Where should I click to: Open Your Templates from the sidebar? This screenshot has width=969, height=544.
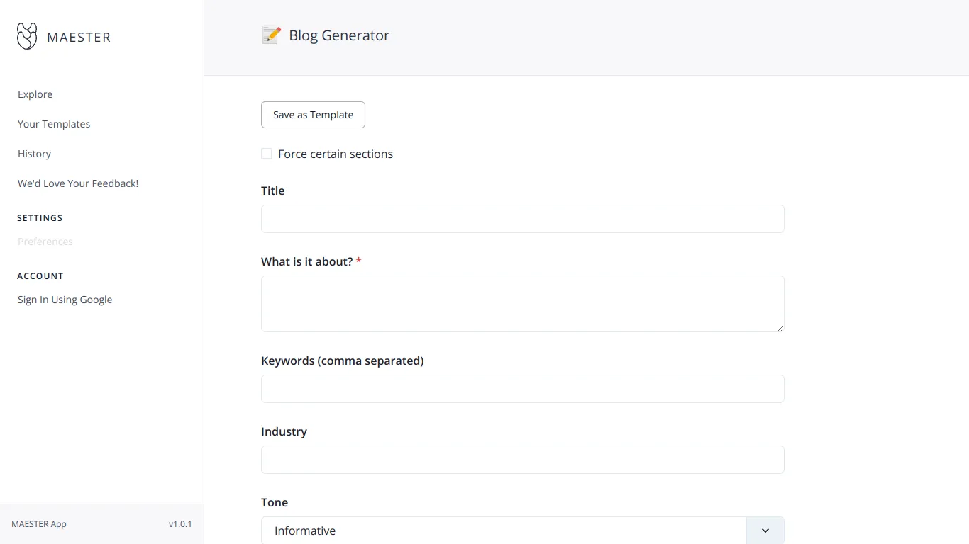pos(53,124)
